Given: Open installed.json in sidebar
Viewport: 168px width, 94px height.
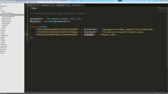Looking at the screenshot, I should (5, 25).
